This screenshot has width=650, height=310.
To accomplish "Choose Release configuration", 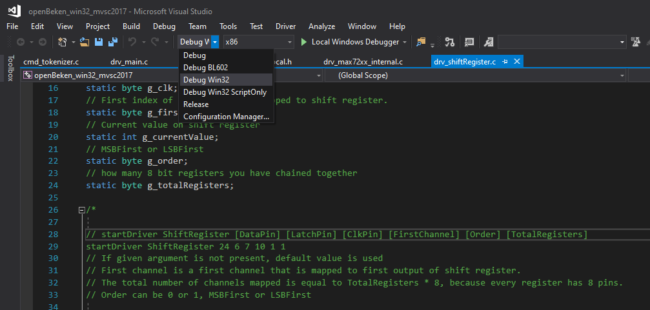I will (227, 104).
